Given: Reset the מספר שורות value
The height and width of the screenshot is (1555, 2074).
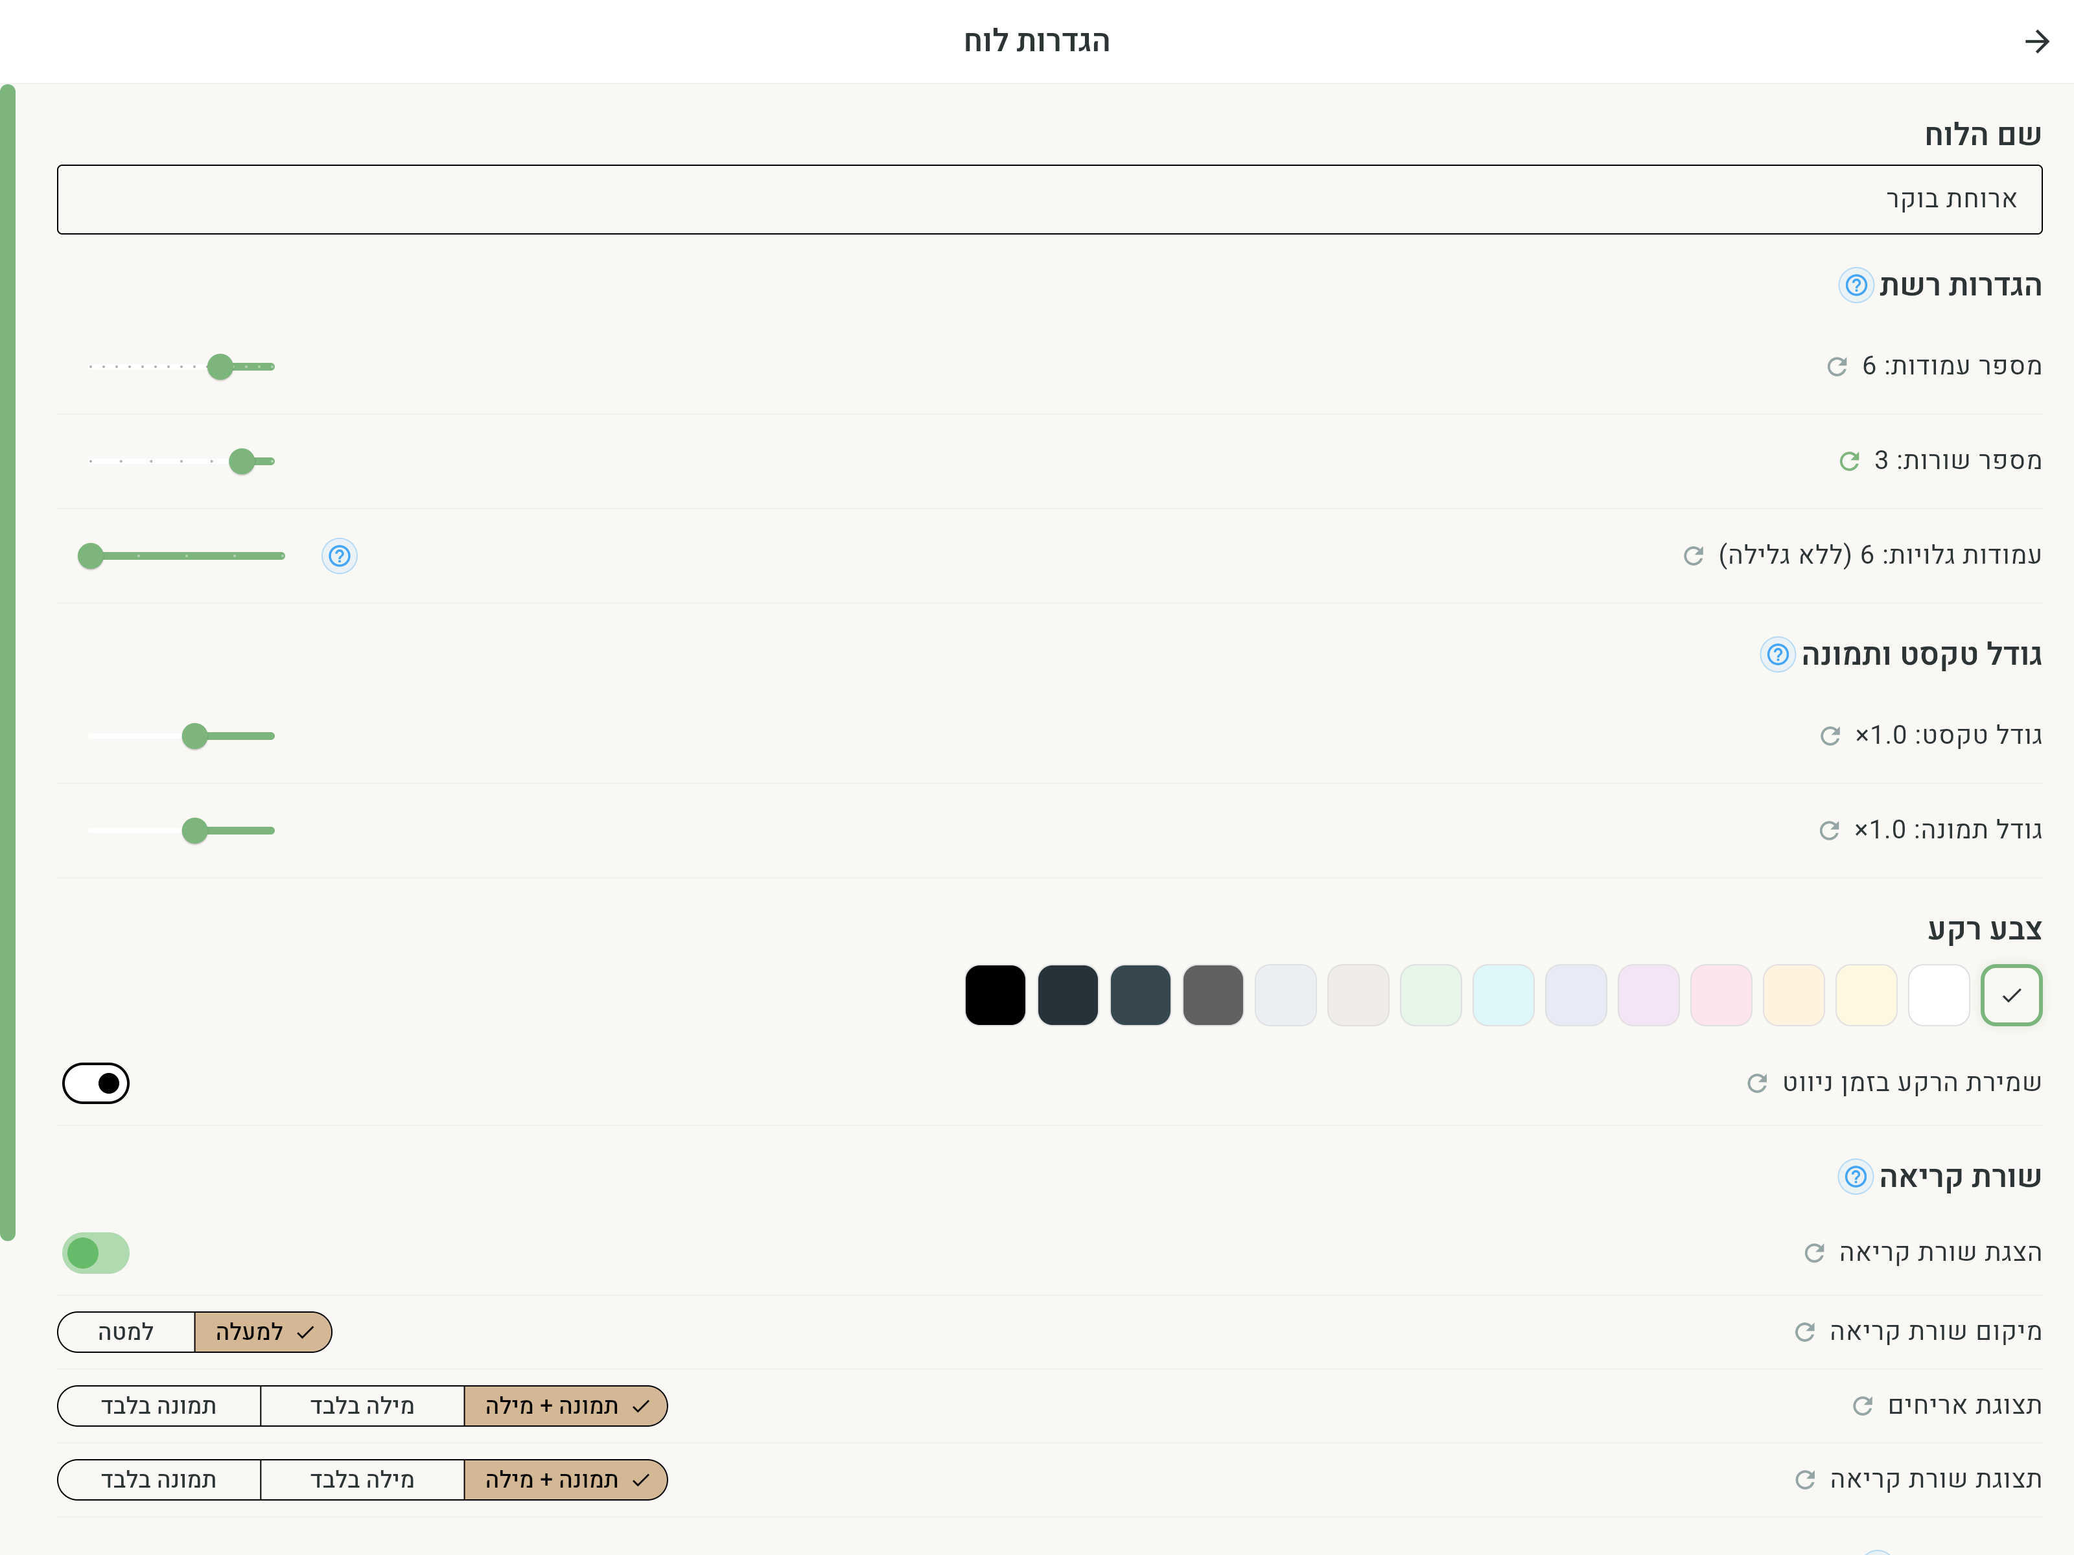Looking at the screenshot, I should (x=1849, y=461).
